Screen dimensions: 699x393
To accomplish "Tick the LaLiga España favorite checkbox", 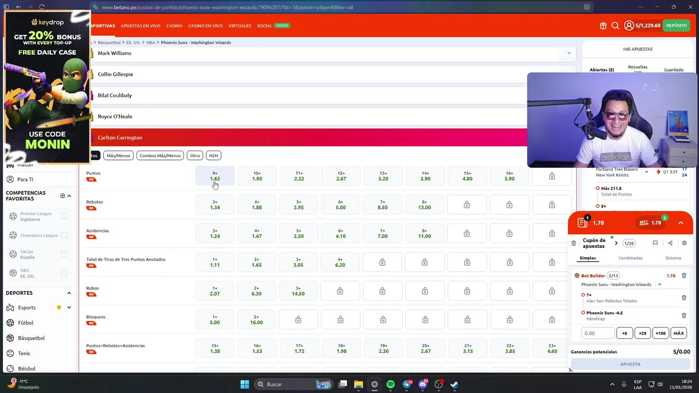I will tap(64, 254).
